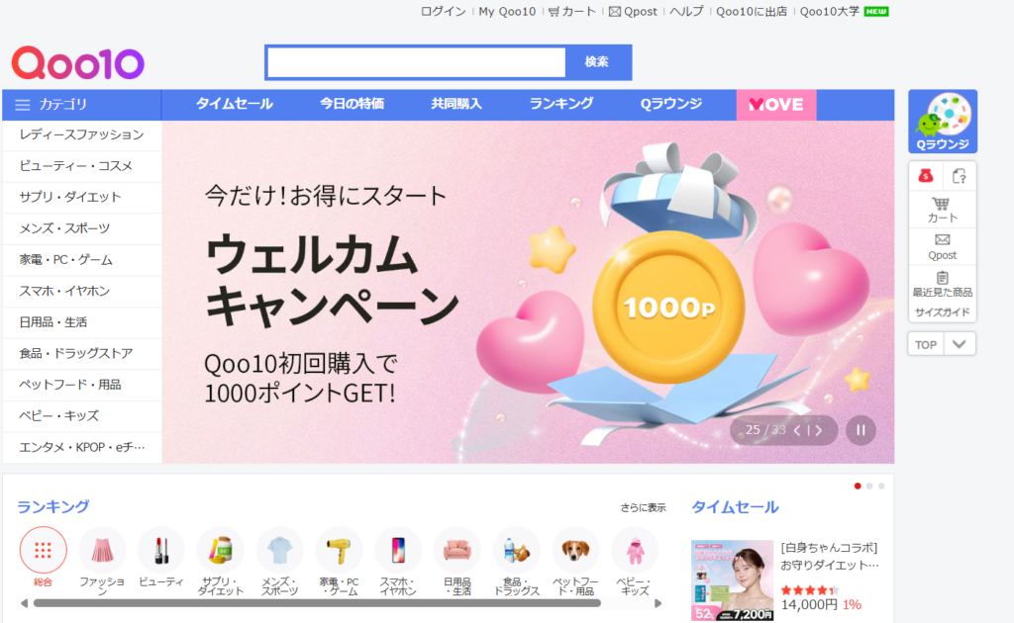Viewport: 1014px width, 623px height.
Task: Go to the previous banner slide
Action: pyautogui.click(x=797, y=430)
